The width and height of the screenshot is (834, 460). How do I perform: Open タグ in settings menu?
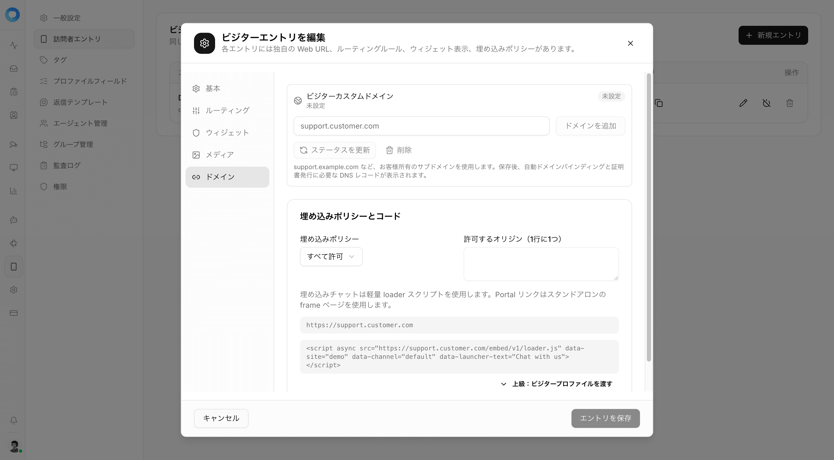point(84,60)
